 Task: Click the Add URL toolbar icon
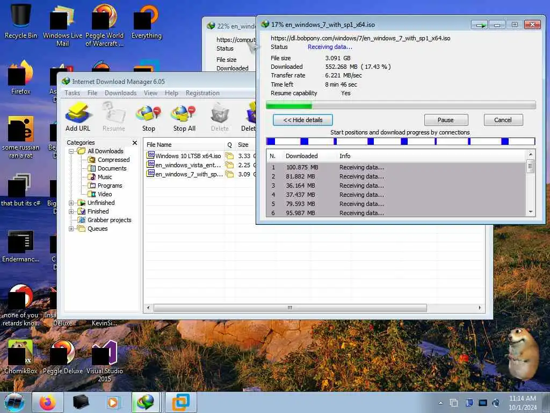tap(78, 117)
